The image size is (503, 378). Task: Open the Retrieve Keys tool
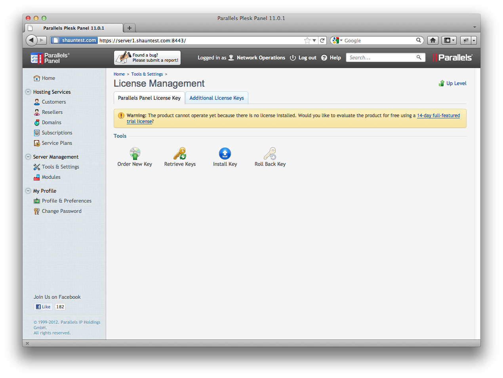180,154
